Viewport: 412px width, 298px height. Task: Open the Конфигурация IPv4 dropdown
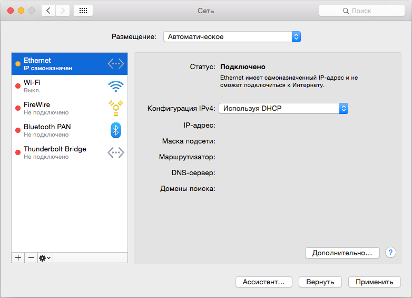pos(283,108)
